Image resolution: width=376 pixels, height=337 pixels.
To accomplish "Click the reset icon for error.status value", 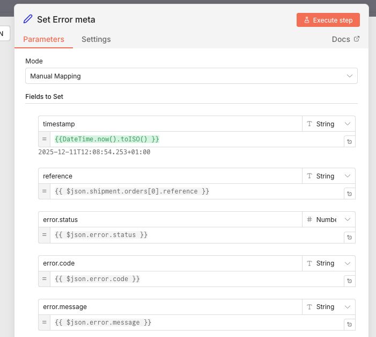I will pos(349,238).
